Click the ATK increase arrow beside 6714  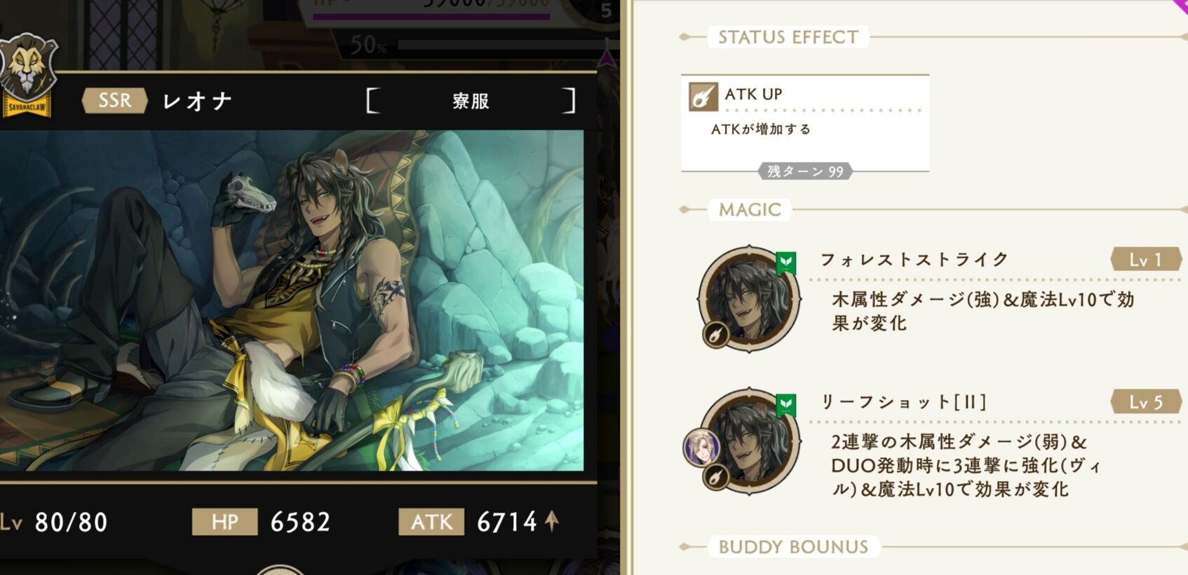552,520
